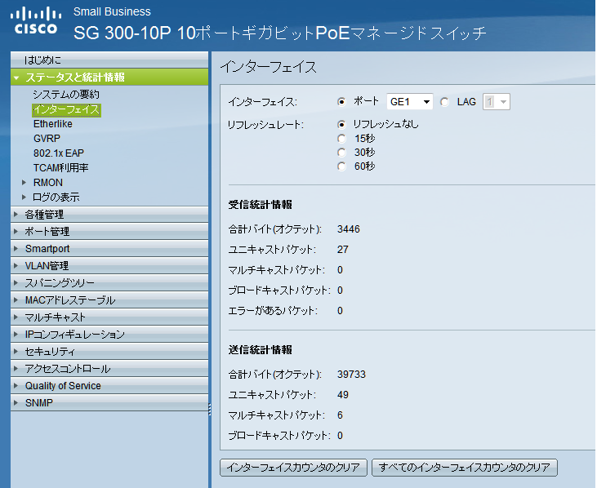Open the Etherlike page
Viewport: 597px width, 488px height.
[53, 124]
